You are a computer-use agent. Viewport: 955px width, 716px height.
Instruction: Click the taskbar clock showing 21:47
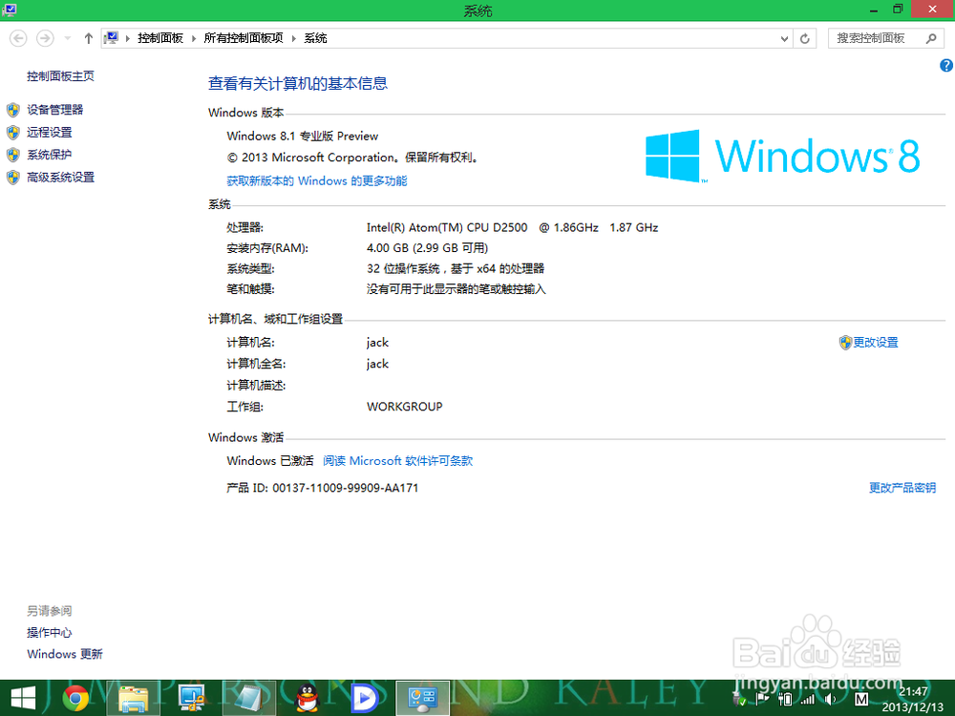912,699
